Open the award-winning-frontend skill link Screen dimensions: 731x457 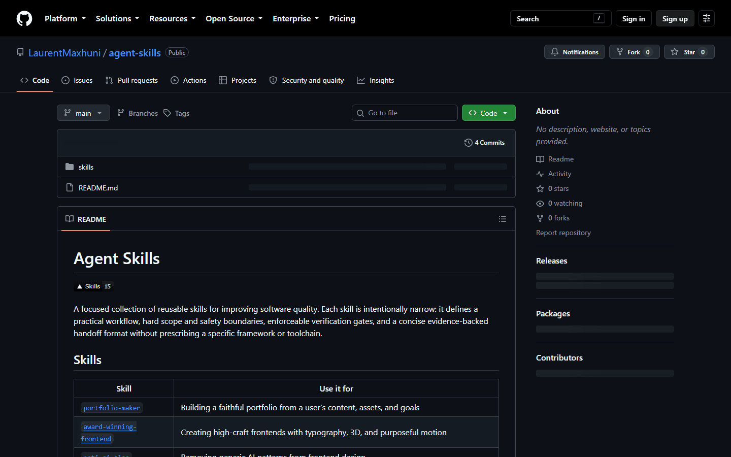109,433
